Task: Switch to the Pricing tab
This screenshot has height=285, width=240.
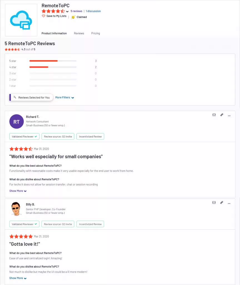Action: click(x=96, y=33)
